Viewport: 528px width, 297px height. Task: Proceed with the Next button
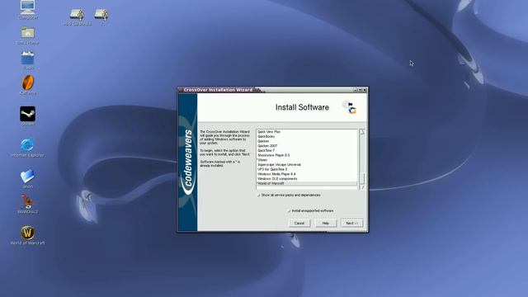click(352, 224)
